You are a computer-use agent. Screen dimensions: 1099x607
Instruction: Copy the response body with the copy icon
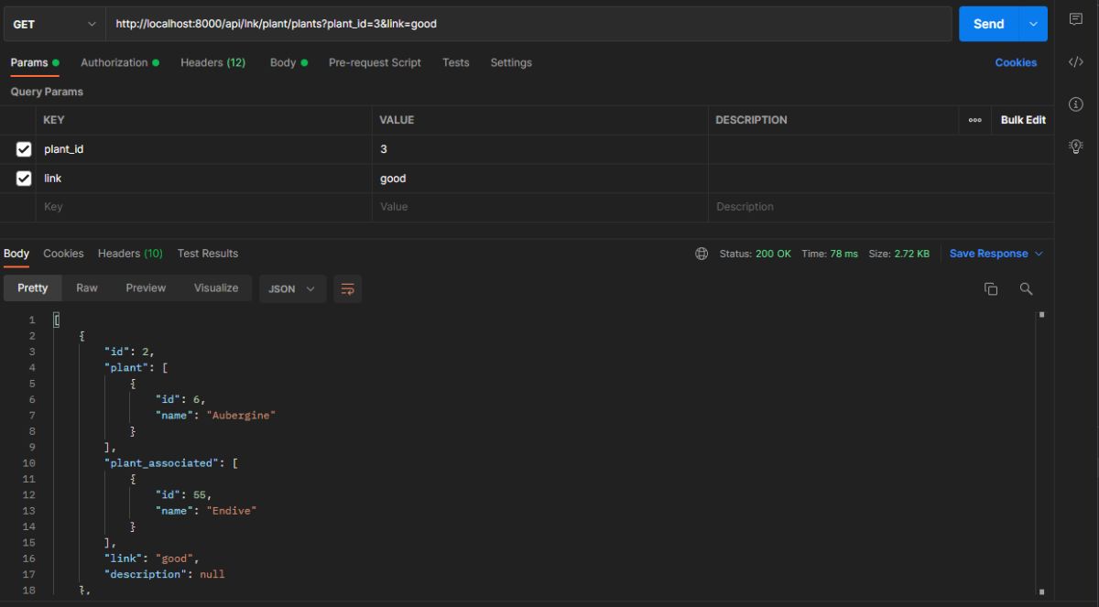[991, 288]
